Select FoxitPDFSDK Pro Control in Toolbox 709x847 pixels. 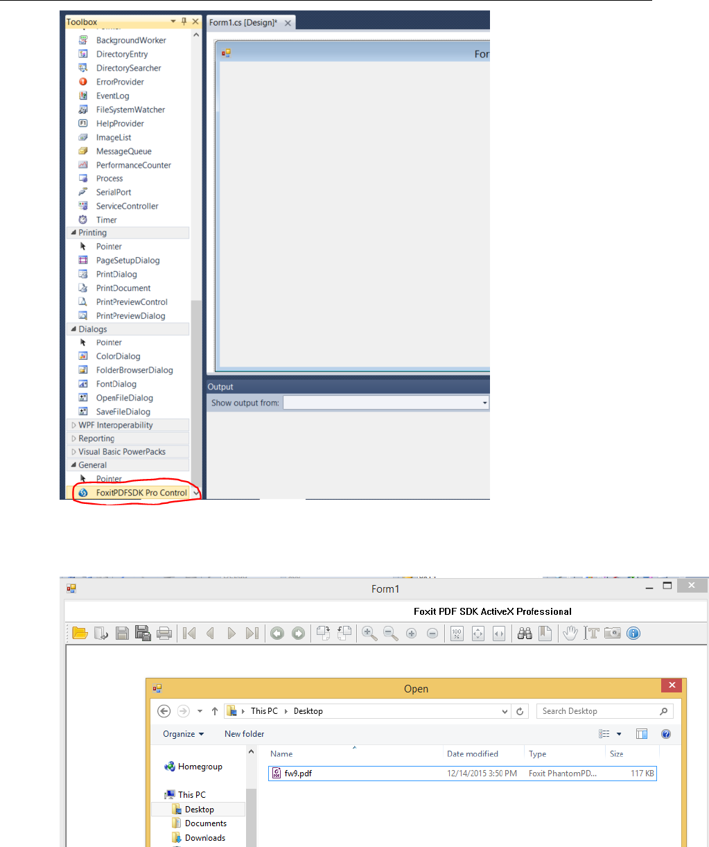132,493
